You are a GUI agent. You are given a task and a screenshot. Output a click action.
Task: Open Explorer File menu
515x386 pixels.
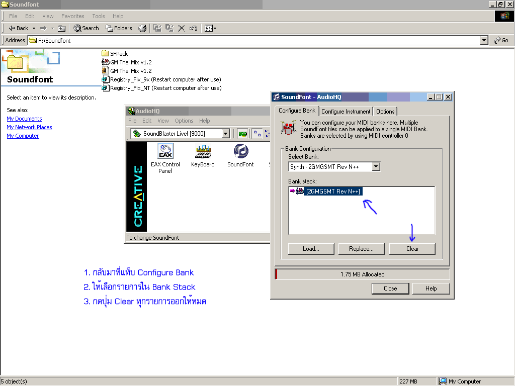pyautogui.click(x=13, y=16)
